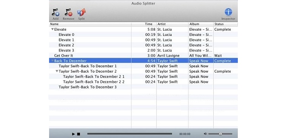Collapse the Elevate group

point(52,29)
